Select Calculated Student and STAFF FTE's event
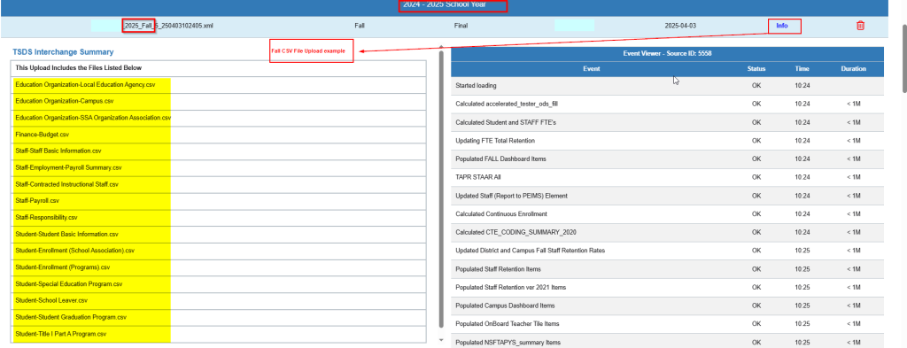The width and height of the screenshot is (907, 348). [x=667, y=122]
